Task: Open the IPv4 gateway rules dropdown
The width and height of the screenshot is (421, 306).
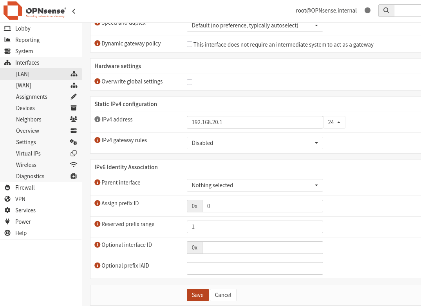Action: (255, 143)
